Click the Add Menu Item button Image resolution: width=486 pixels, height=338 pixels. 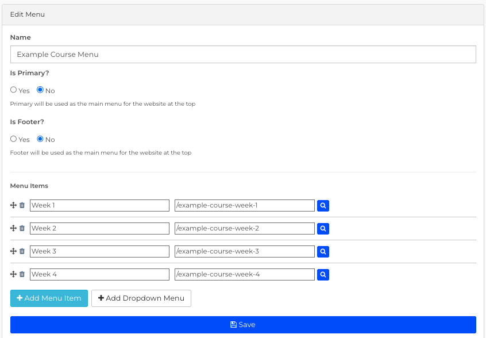49,298
